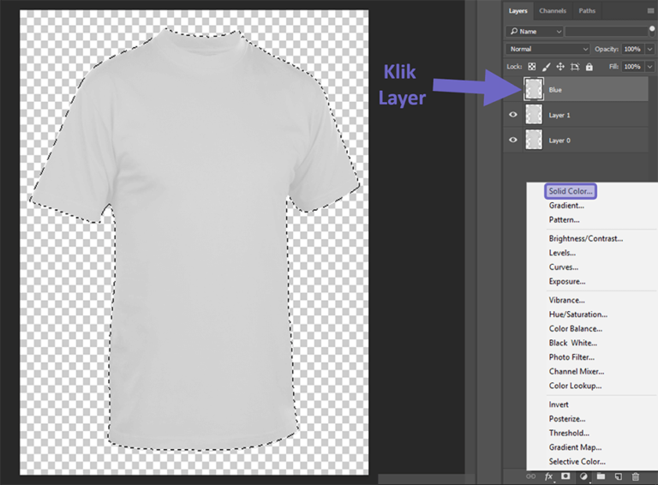Select Hue/Saturation adjustment option

[577, 314]
